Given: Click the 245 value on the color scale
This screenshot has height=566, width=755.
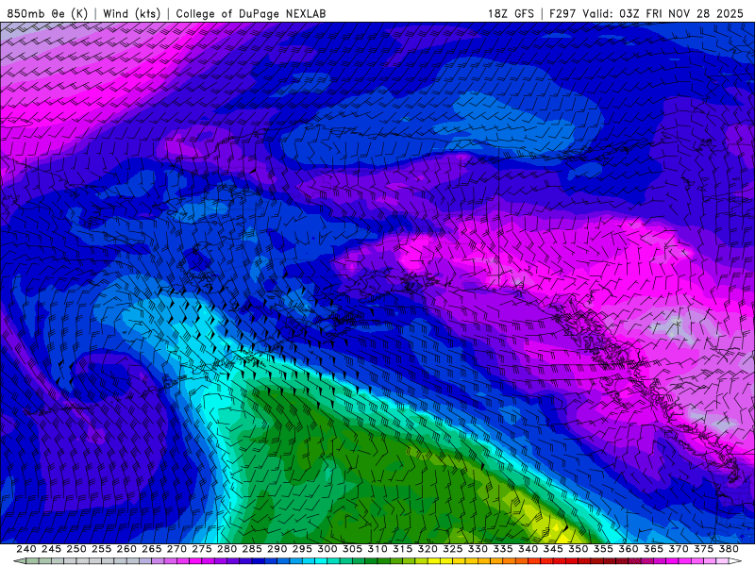Looking at the screenshot, I should tap(51, 549).
